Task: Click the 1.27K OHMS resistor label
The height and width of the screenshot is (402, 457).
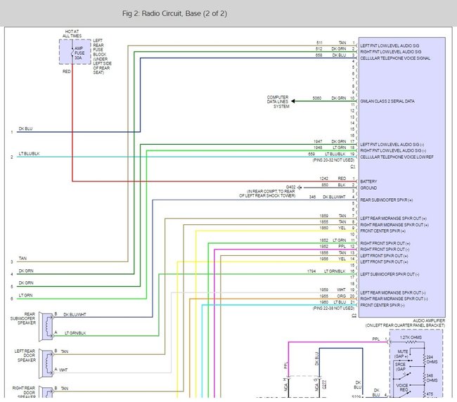Action: click(x=411, y=337)
